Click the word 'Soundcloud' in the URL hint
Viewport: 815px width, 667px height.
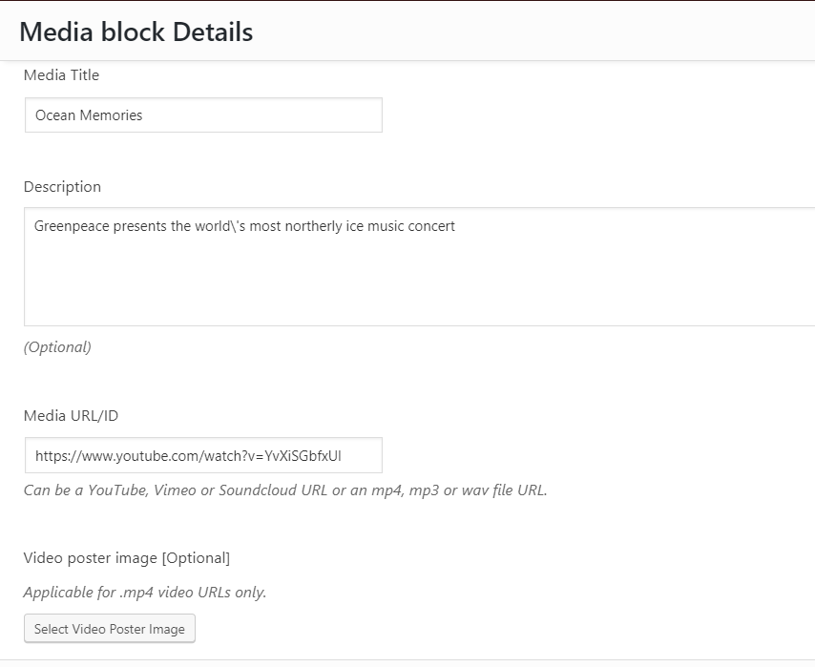258,490
